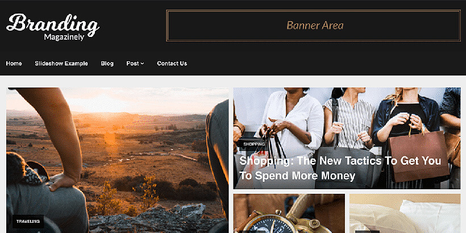Click the rocks in the travel photo

tap(156, 218)
